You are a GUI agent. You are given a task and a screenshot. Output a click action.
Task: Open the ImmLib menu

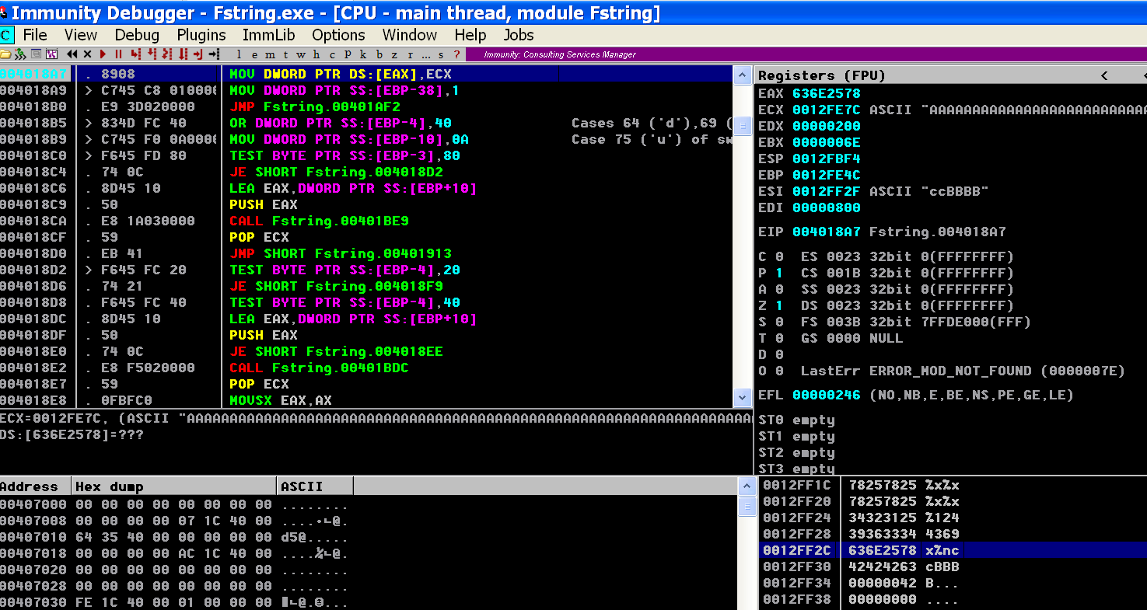point(268,35)
